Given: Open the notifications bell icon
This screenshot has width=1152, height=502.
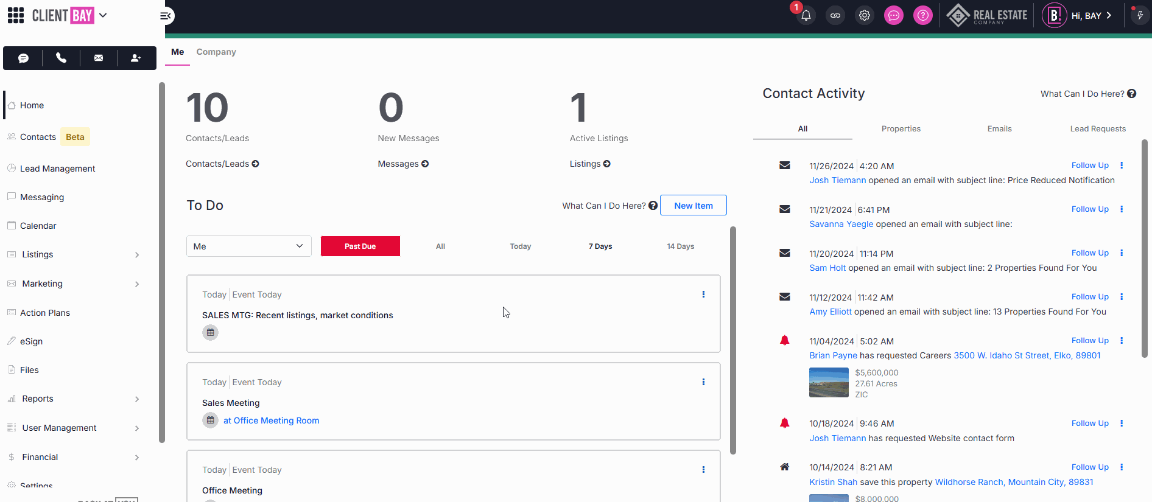Looking at the screenshot, I should [806, 16].
